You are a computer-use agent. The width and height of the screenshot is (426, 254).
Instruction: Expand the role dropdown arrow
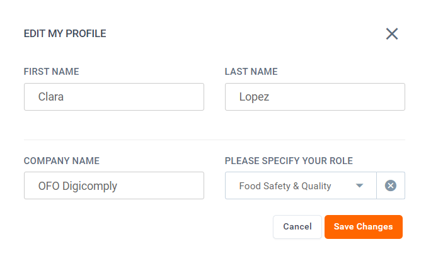coord(359,185)
